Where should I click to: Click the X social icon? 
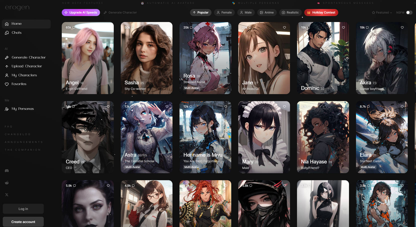7,195
